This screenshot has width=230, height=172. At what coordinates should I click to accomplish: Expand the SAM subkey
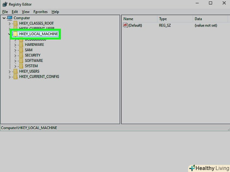[15, 50]
